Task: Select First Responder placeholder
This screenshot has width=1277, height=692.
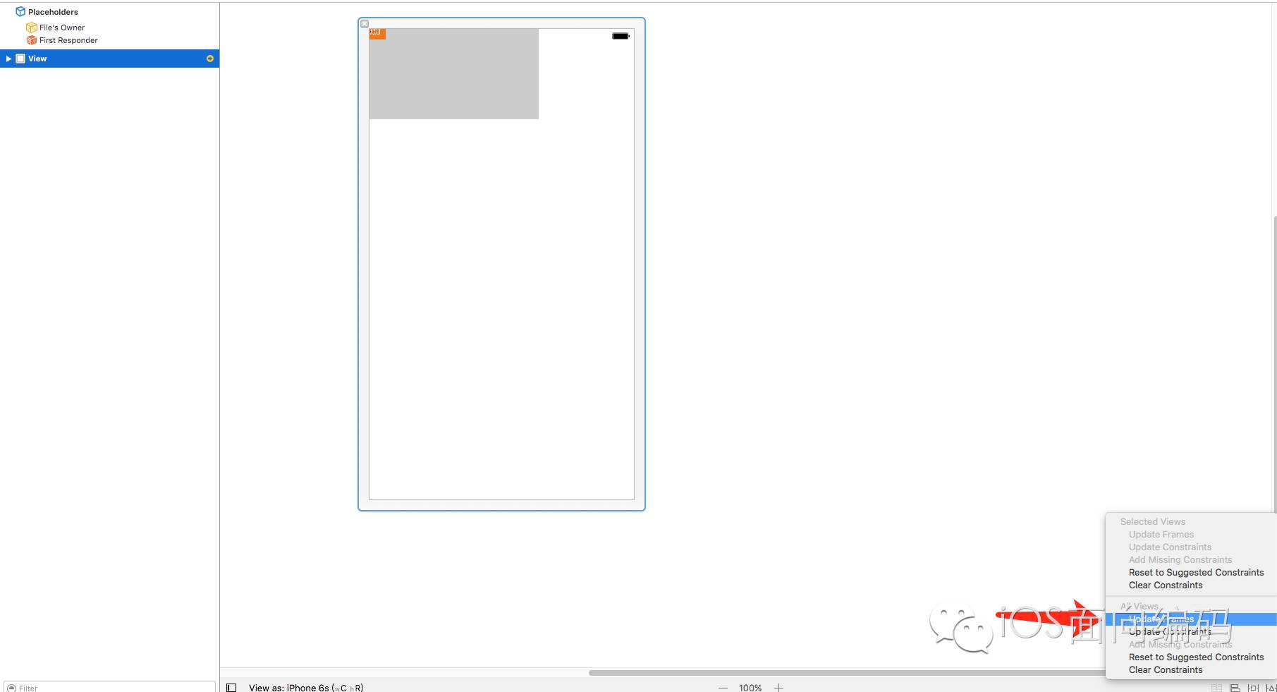Action: (68, 40)
